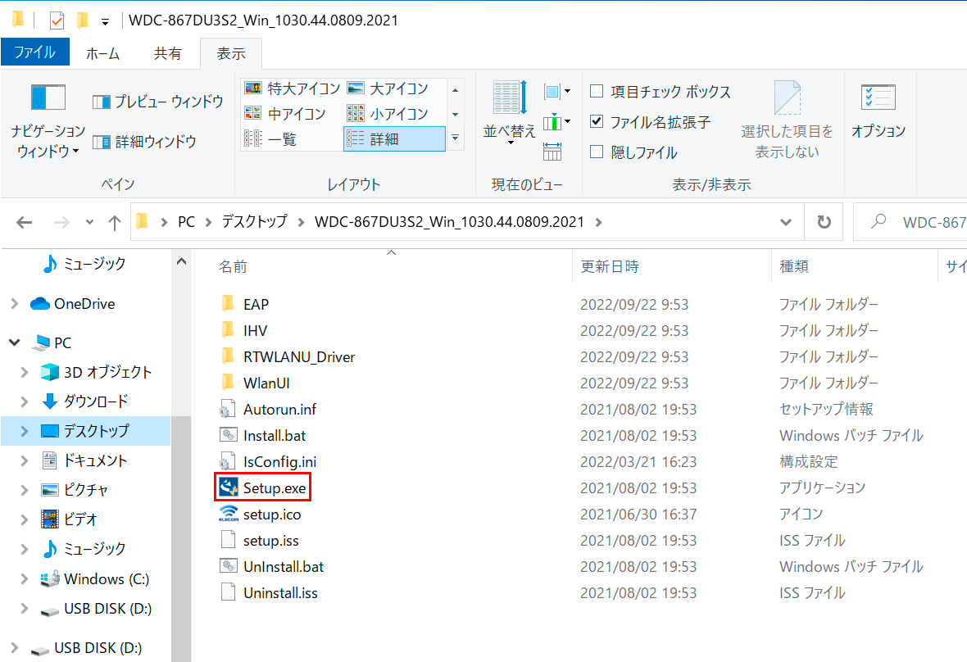This screenshot has height=662, width=967.
Task: Refresh the current folder view
Action: coord(824,222)
